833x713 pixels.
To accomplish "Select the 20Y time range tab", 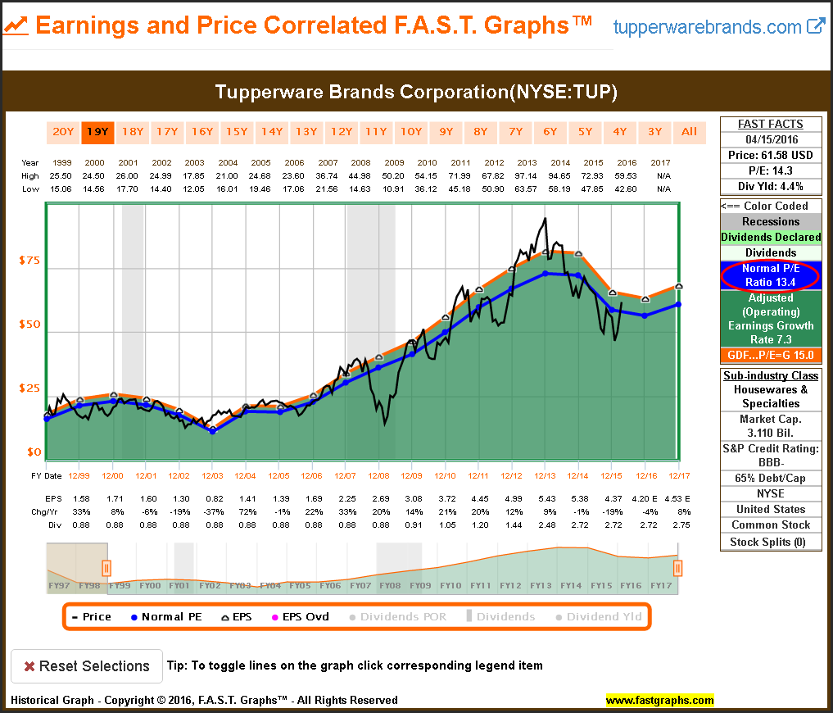I will point(63,132).
